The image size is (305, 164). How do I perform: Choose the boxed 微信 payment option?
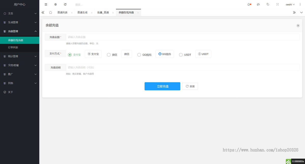tap(127, 54)
